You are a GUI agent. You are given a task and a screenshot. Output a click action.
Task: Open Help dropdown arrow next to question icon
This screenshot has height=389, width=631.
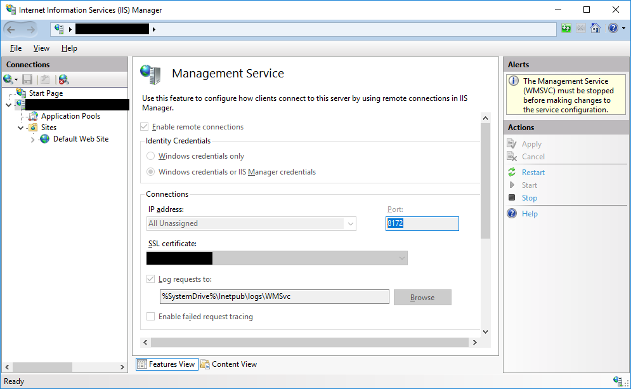coord(624,28)
